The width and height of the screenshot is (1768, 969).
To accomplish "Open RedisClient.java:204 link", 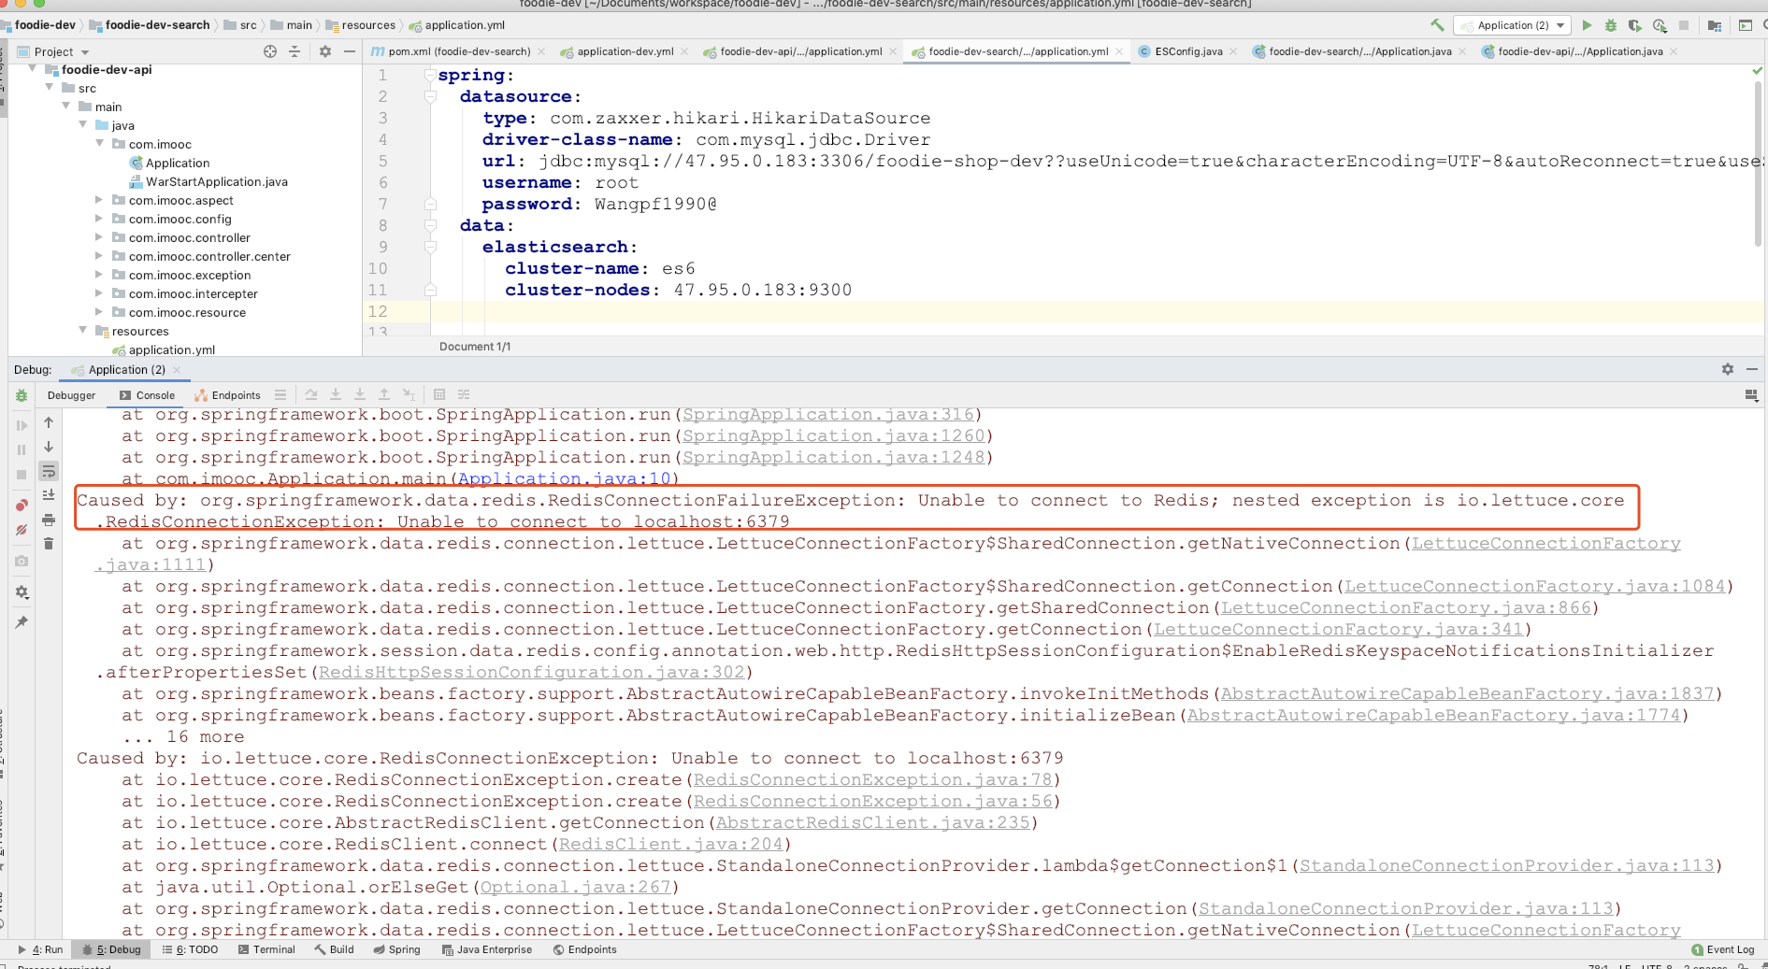I will pyautogui.click(x=671, y=844).
